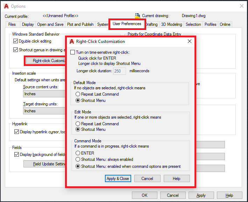Click the Drawing1.dwg file name

tap(193, 16)
